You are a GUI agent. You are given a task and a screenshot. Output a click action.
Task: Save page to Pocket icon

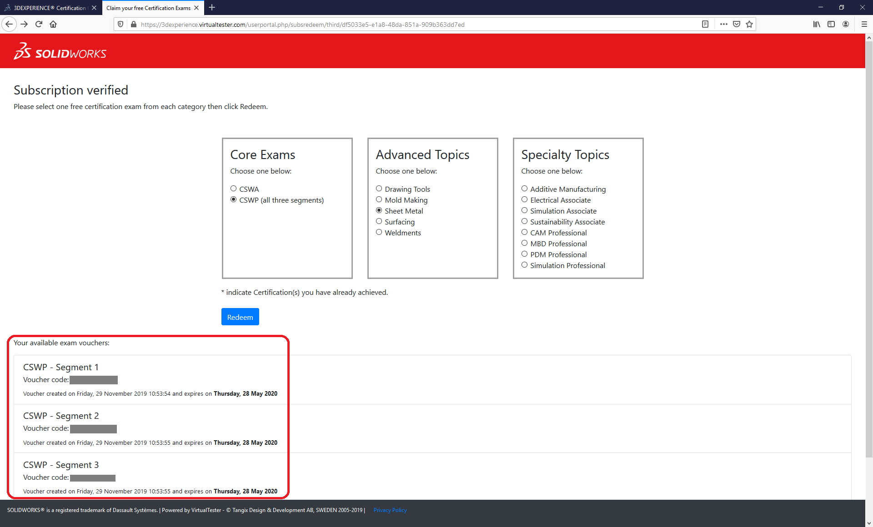click(x=737, y=24)
